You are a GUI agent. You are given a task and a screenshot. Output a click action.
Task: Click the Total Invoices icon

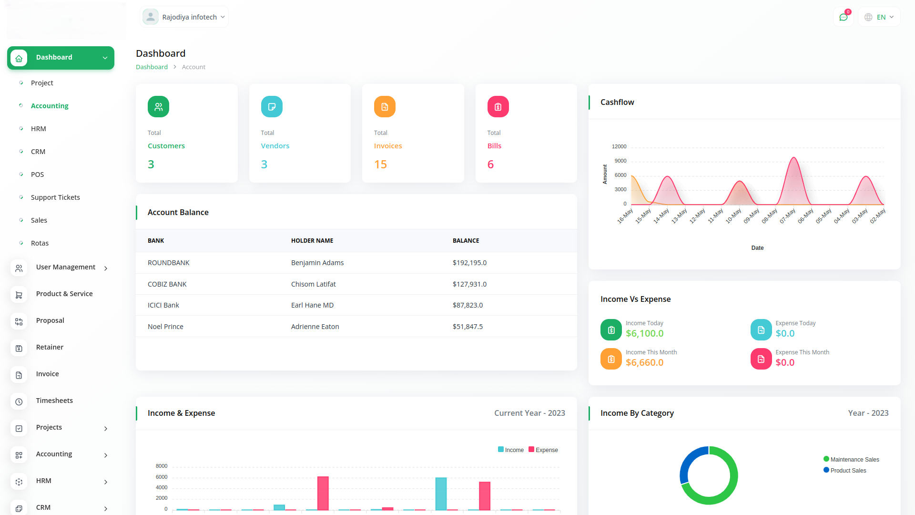(x=385, y=106)
